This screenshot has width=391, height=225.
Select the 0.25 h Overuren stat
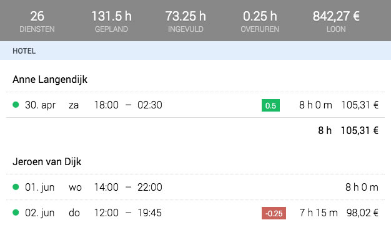(x=260, y=21)
